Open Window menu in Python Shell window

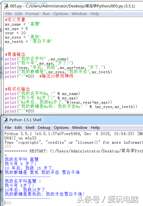(80, 127)
